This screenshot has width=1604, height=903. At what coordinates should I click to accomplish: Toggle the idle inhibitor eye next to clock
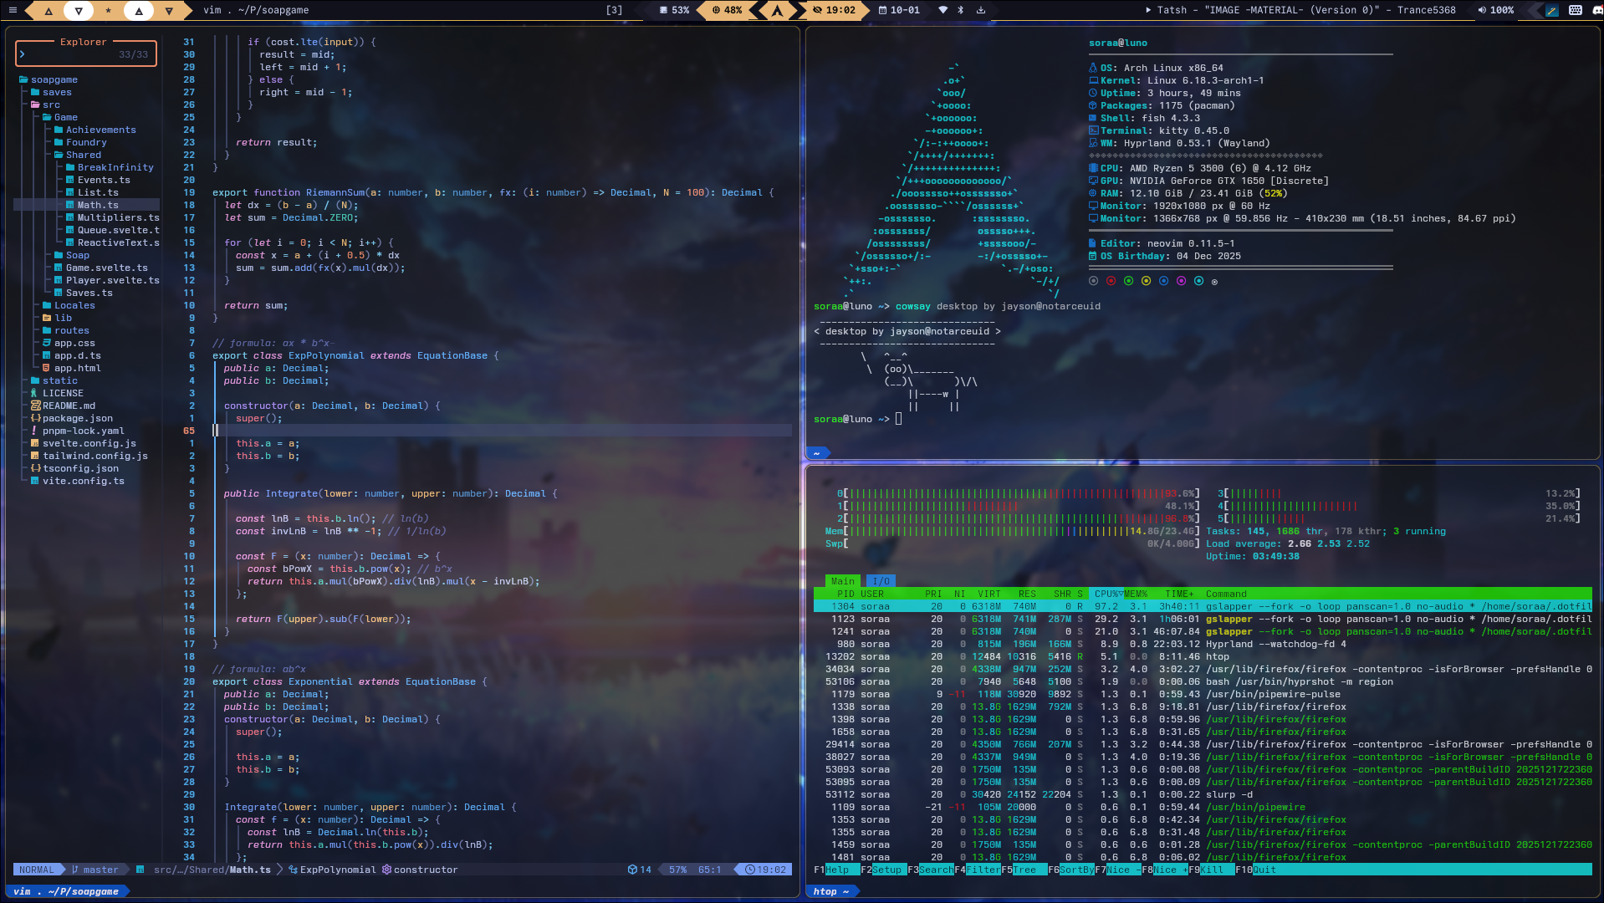coord(817,10)
